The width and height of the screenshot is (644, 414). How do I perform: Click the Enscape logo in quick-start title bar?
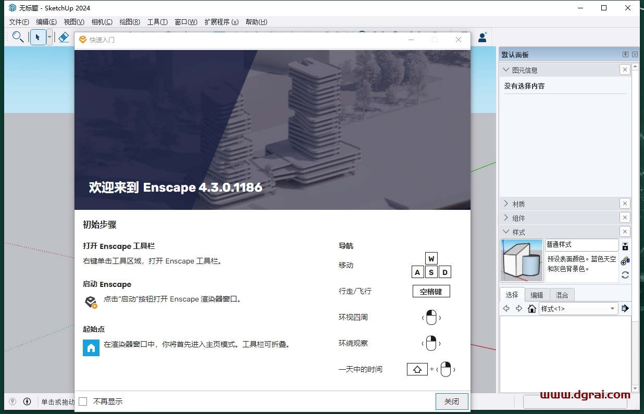pyautogui.click(x=82, y=40)
